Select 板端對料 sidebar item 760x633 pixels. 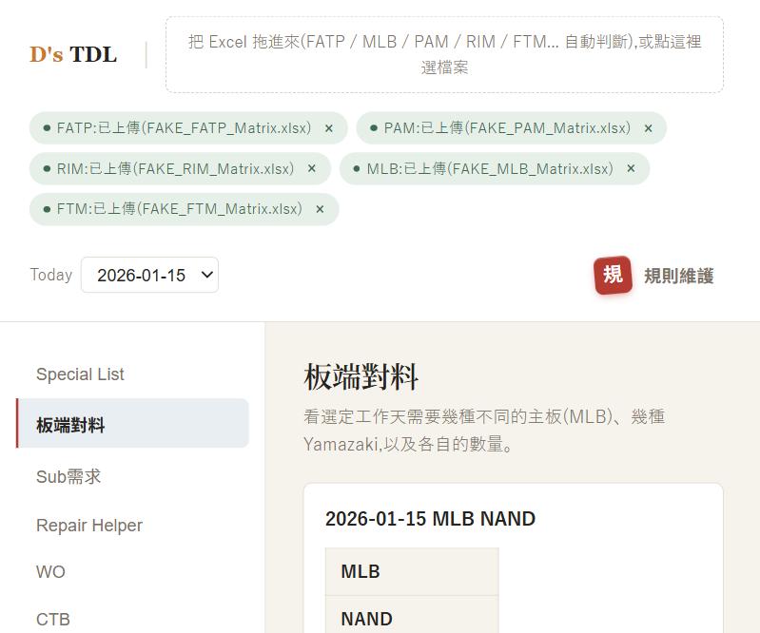tap(133, 423)
